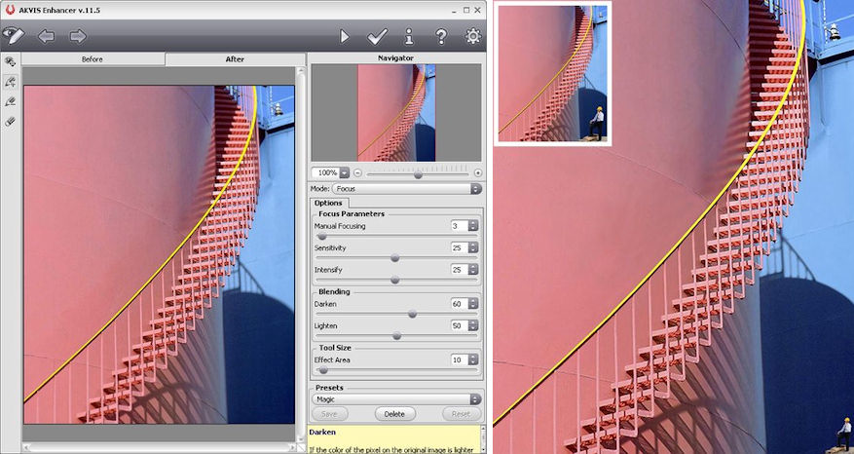Click the Darken slider track
This screenshot has width=854, height=454.
coord(396,314)
